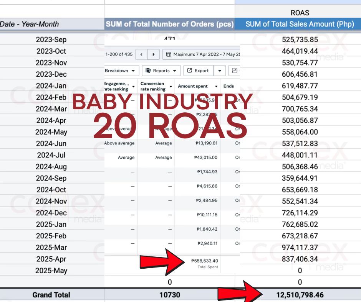
Task: Select the Date - Year-Month header cell
Action: click(52, 24)
